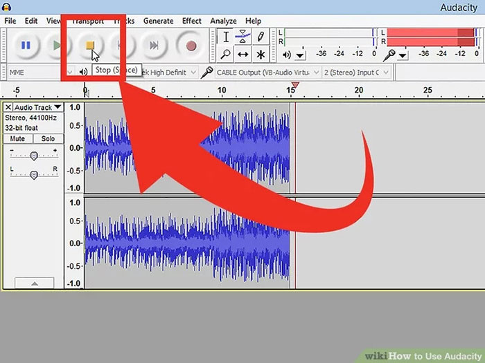The height and width of the screenshot is (363, 485).
Task: Select the Time Shift tool
Action: tap(243, 54)
